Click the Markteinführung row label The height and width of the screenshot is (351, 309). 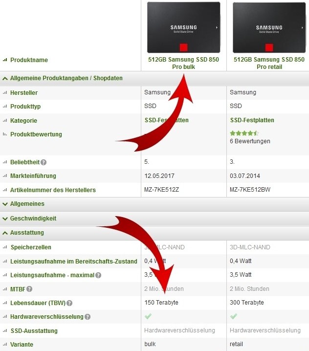(x=33, y=176)
